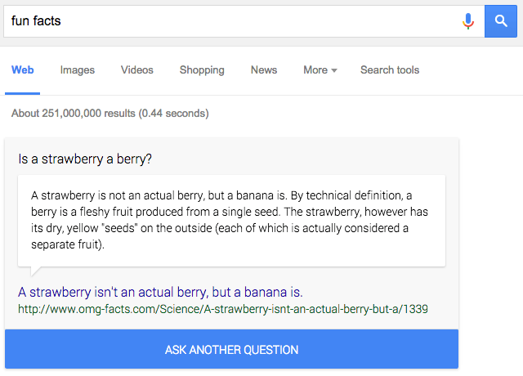Click the speech bubble pointer under the answer
The width and height of the screenshot is (523, 376).
click(x=31, y=271)
